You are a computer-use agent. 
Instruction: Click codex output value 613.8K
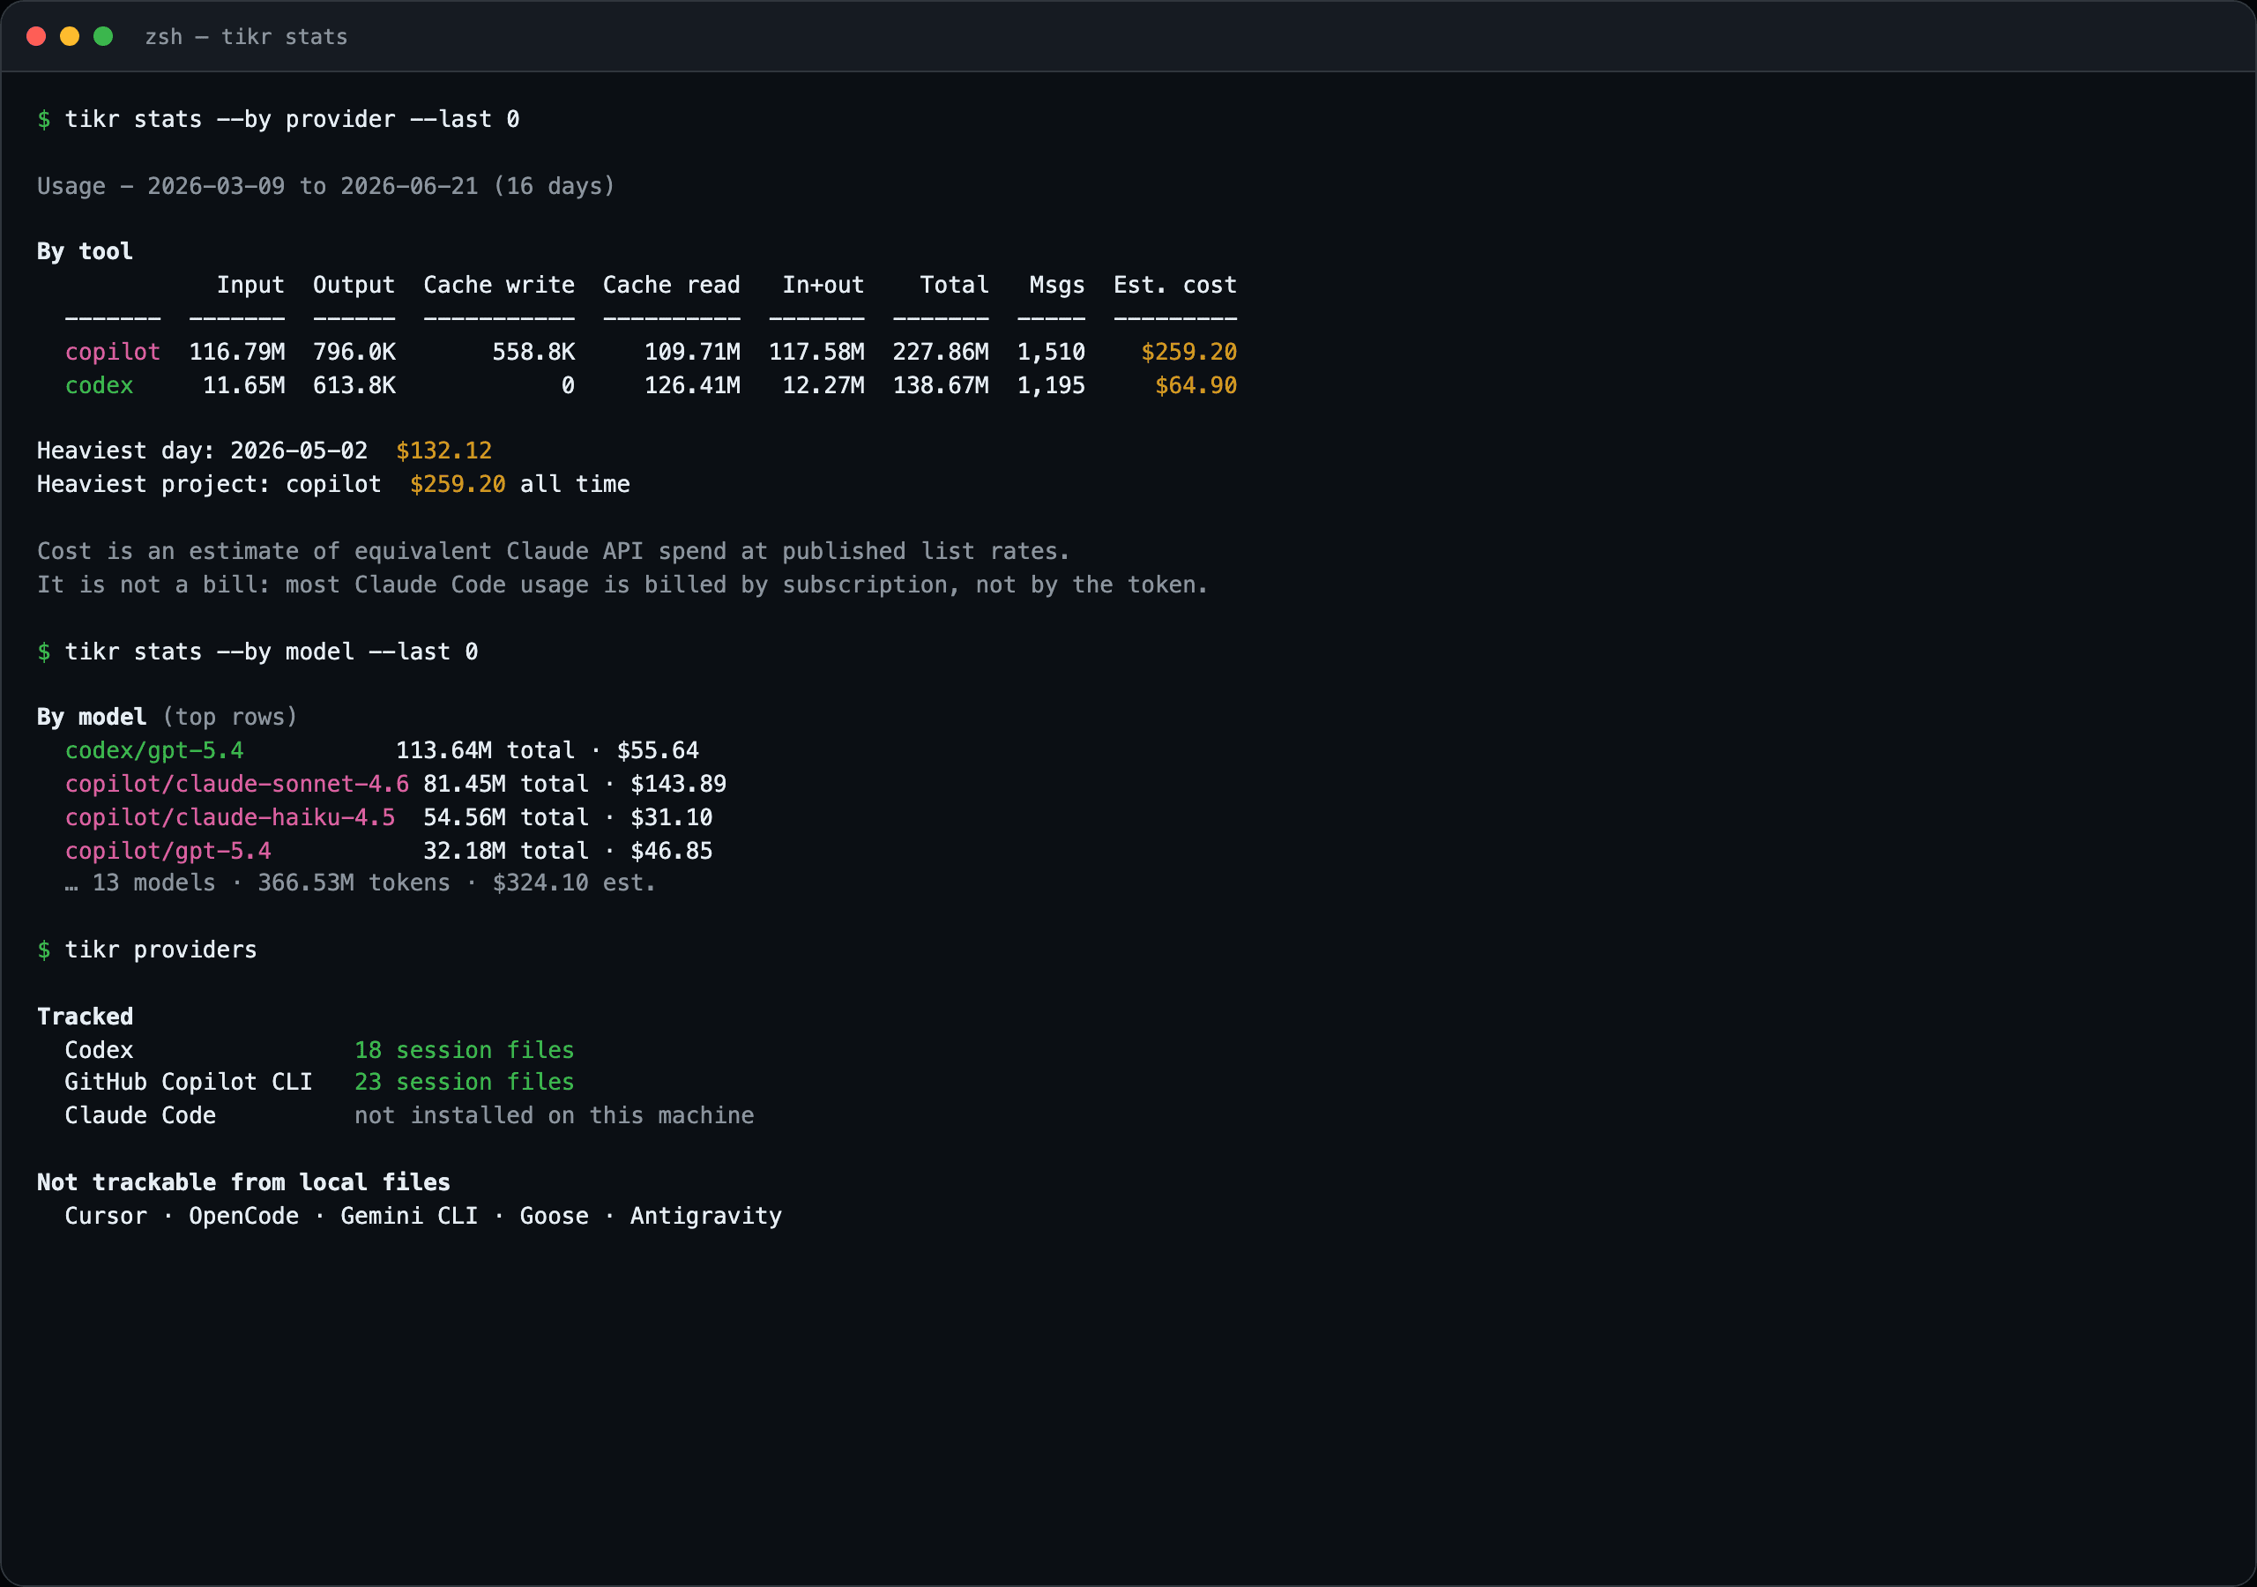click(354, 385)
